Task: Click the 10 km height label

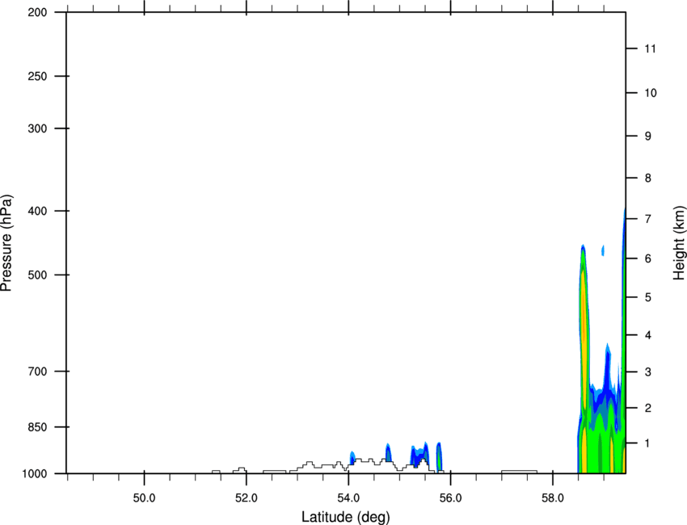Action: tap(651, 93)
